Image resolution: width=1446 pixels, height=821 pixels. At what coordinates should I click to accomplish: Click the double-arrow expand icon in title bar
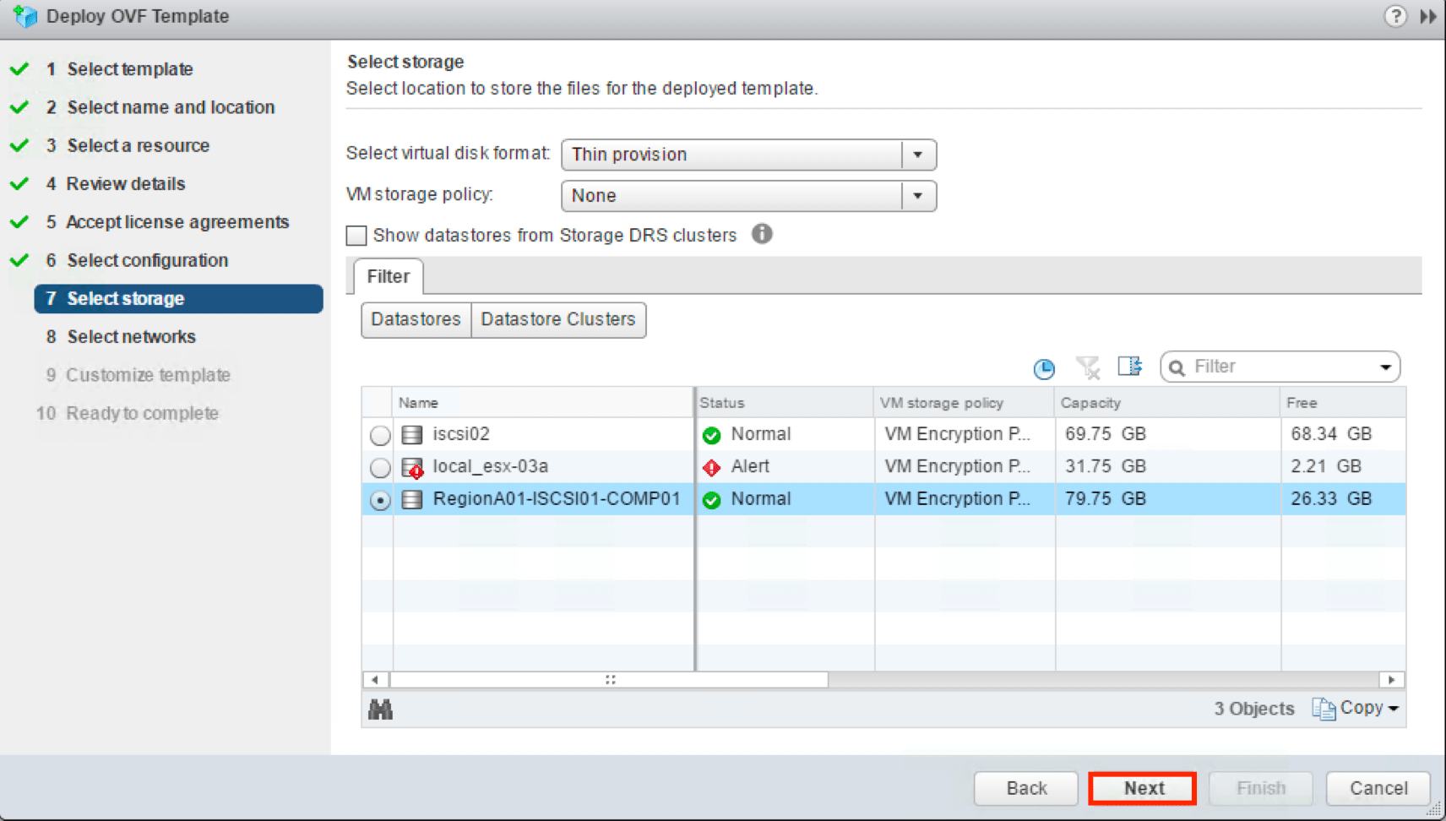1428,16
